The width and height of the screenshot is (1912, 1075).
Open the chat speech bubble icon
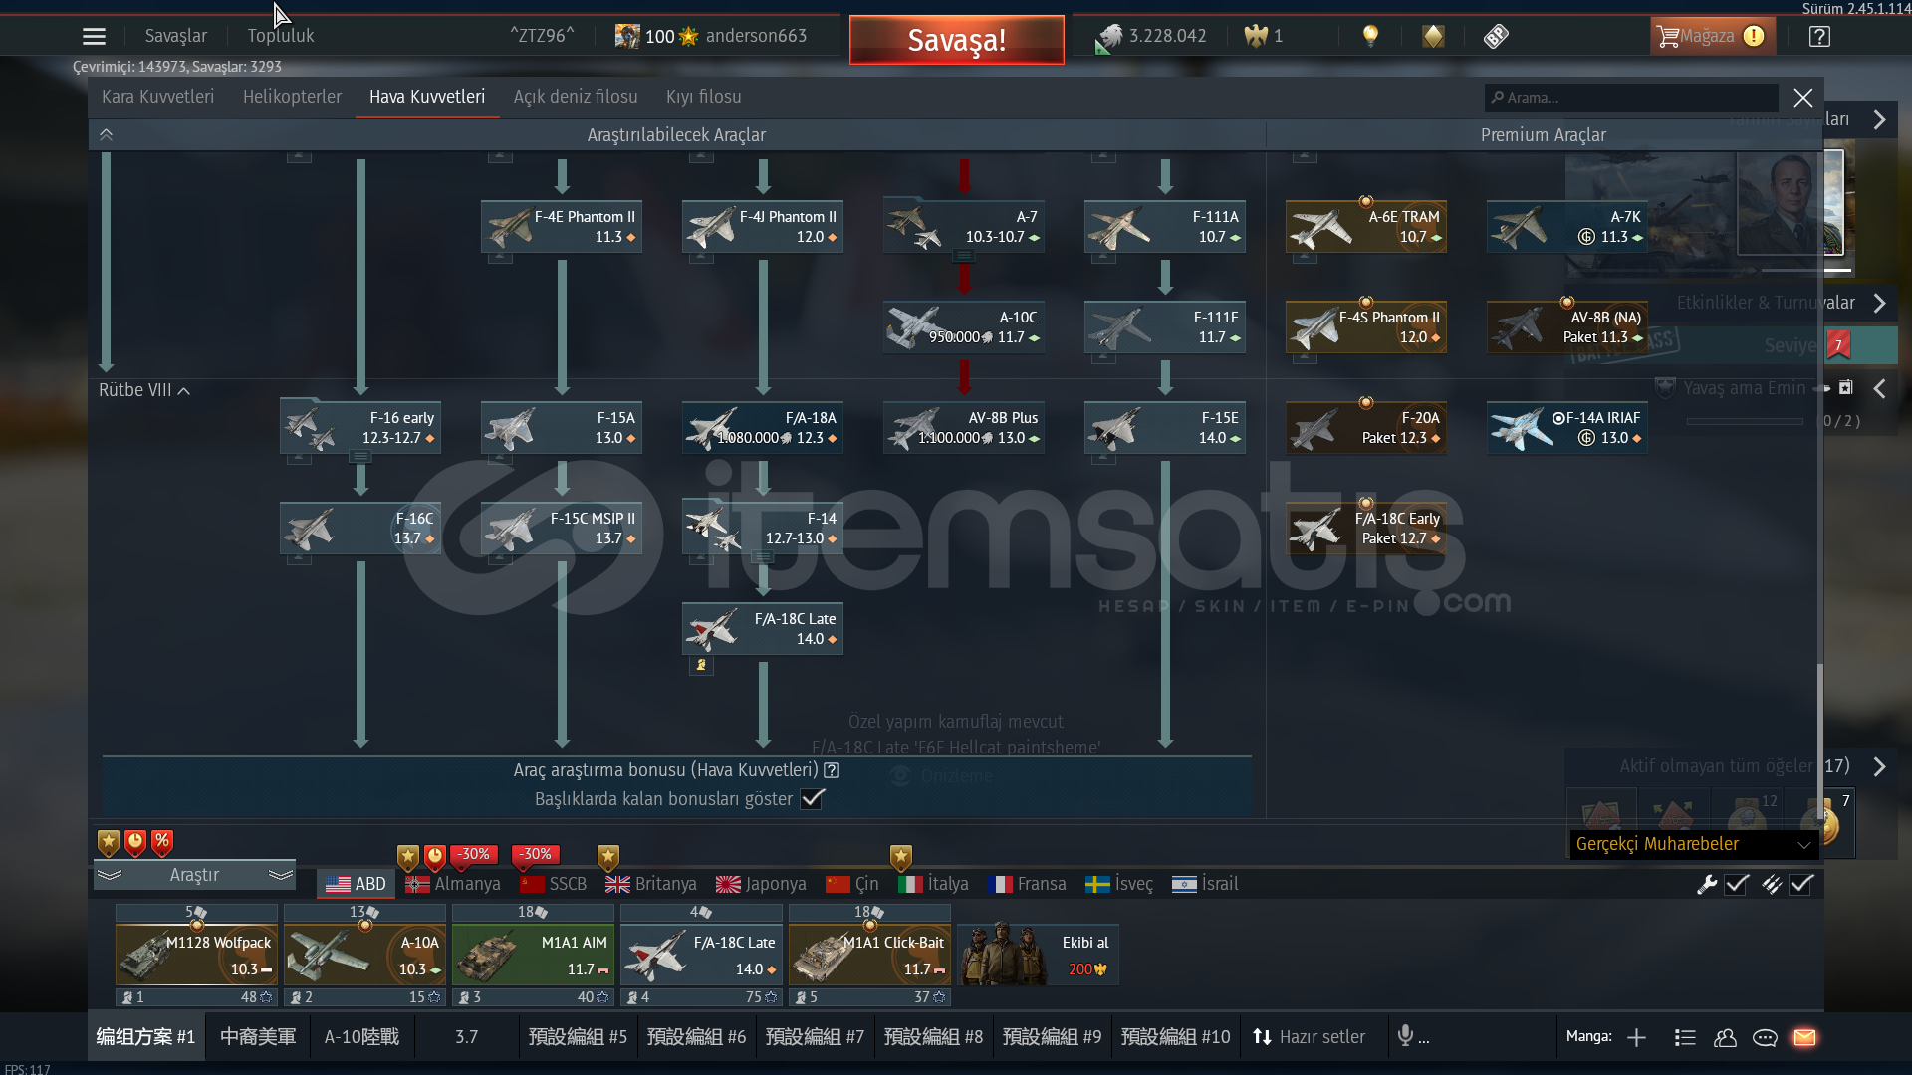coord(1765,1037)
